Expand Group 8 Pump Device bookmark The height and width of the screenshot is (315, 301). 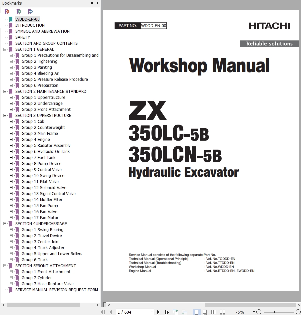pyautogui.click(x=11, y=164)
